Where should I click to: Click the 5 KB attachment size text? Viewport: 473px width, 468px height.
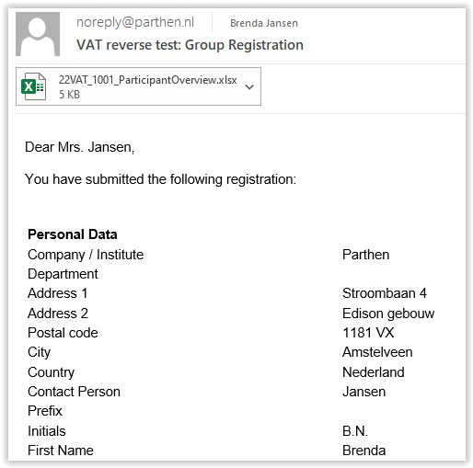tap(69, 95)
